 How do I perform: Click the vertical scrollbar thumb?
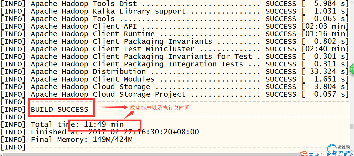[x=351, y=126]
